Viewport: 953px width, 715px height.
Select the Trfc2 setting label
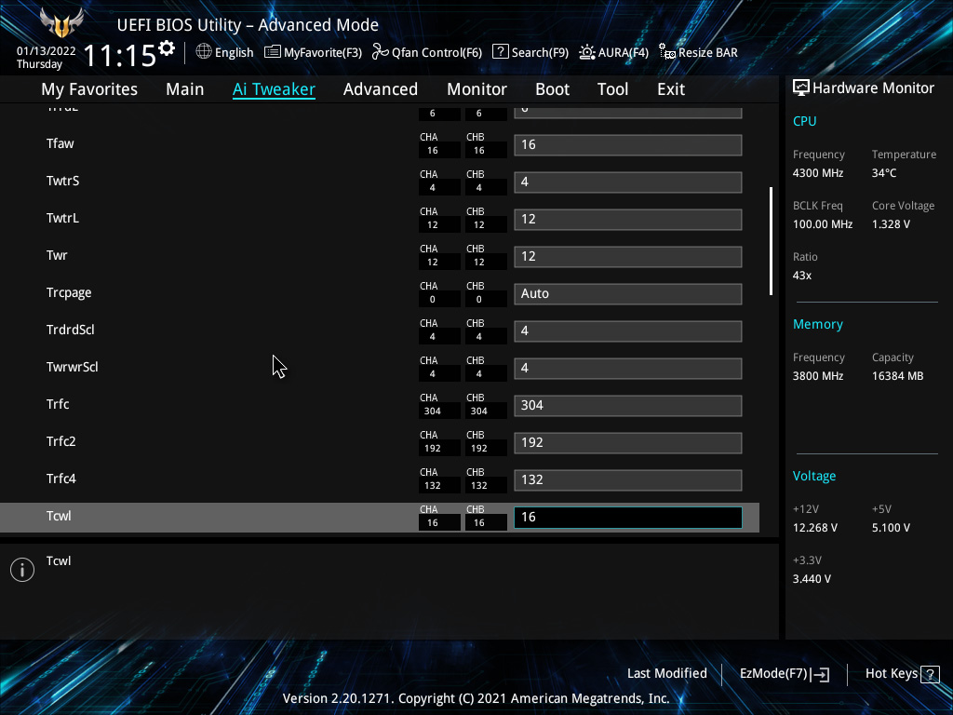click(60, 441)
